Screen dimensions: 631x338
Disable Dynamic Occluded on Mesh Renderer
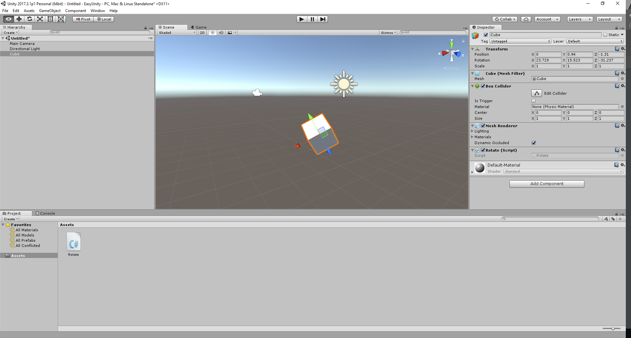(534, 142)
